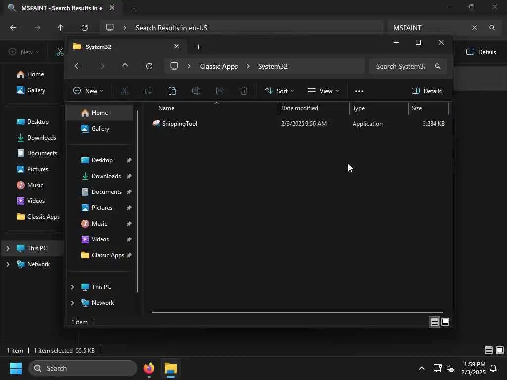Viewport: 507px width, 380px height.
Task: Click the search magnifier in System32 search box
Action: click(x=438, y=66)
